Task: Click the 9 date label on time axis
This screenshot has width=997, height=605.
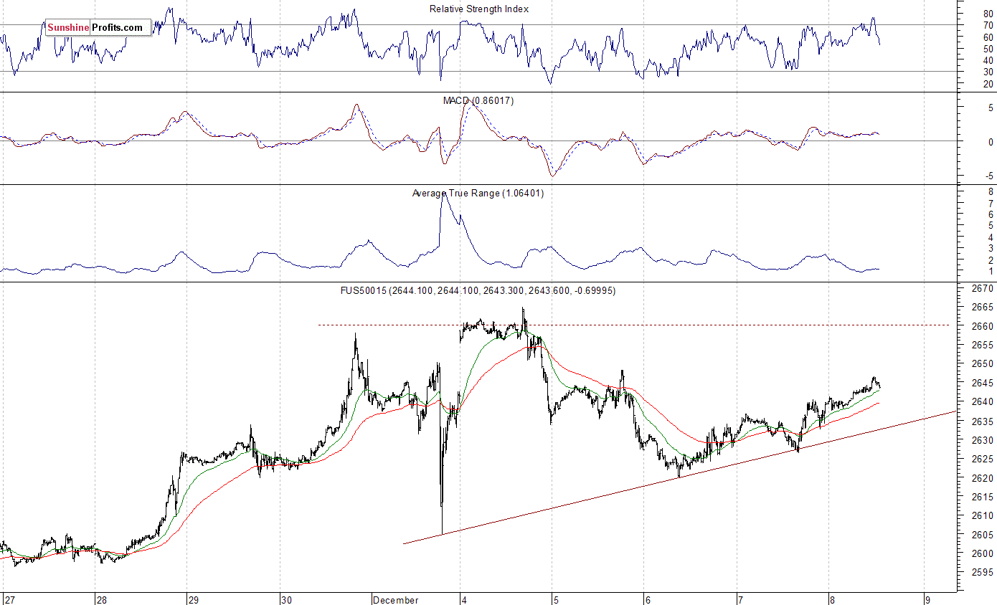Action: [x=927, y=599]
